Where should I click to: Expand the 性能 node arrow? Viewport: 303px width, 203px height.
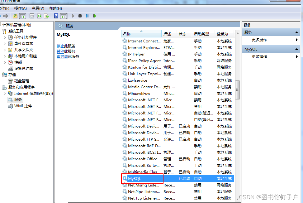click(x=5, y=62)
